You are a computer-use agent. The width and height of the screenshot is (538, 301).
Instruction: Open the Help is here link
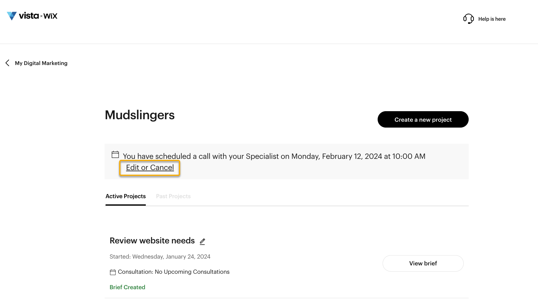(x=492, y=19)
